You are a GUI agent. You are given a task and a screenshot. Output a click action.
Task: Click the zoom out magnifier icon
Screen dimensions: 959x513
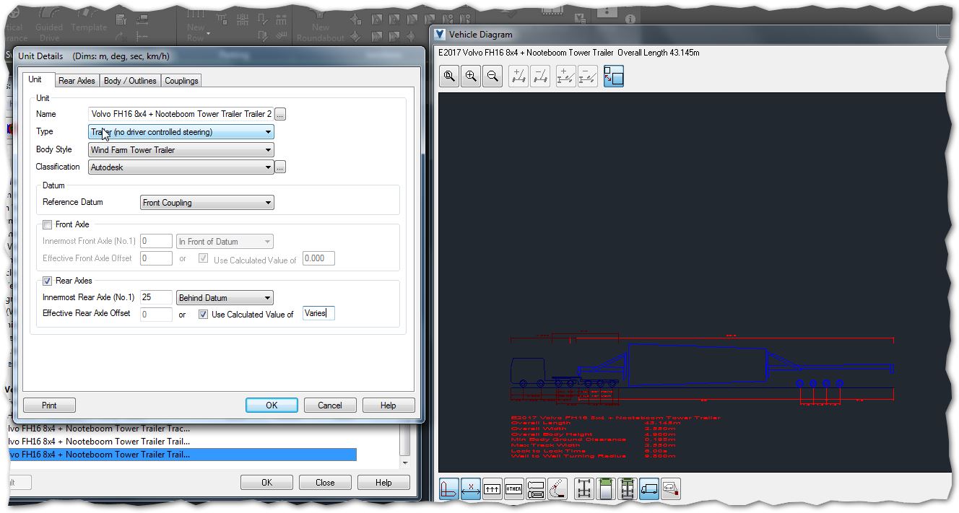pyautogui.click(x=492, y=76)
